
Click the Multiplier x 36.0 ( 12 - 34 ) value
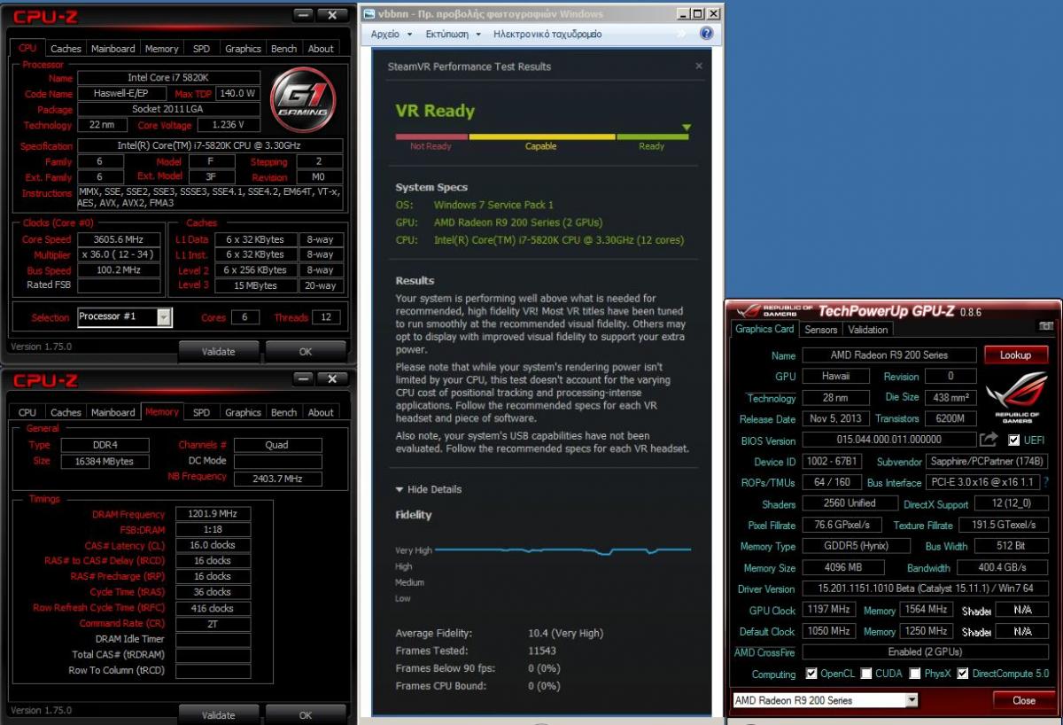point(120,254)
